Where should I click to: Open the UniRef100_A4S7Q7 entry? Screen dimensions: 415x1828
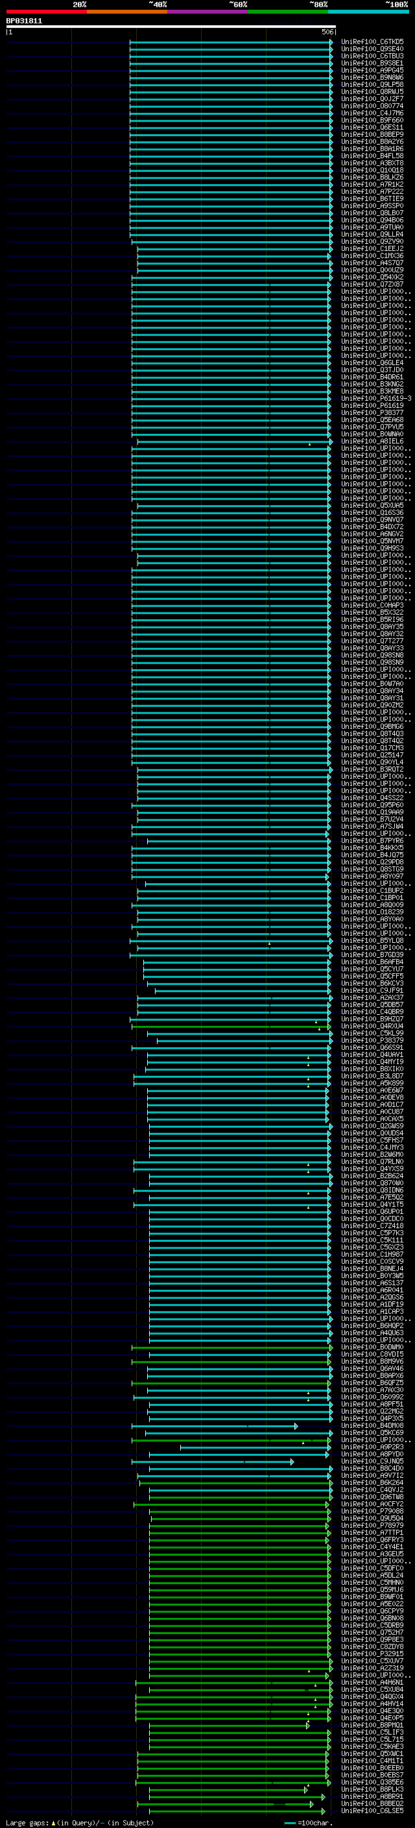(x=372, y=263)
